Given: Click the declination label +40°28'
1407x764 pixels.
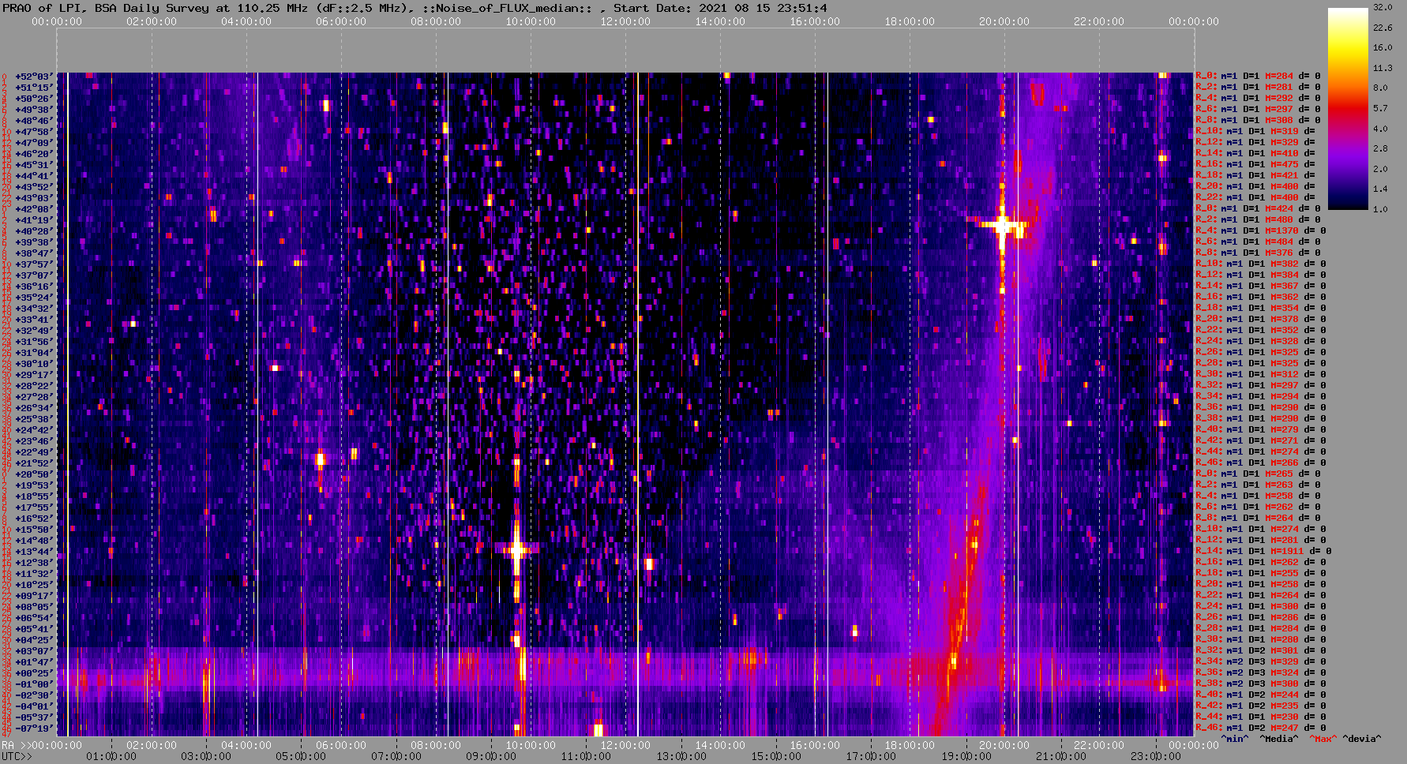Looking at the screenshot, I should (x=34, y=231).
